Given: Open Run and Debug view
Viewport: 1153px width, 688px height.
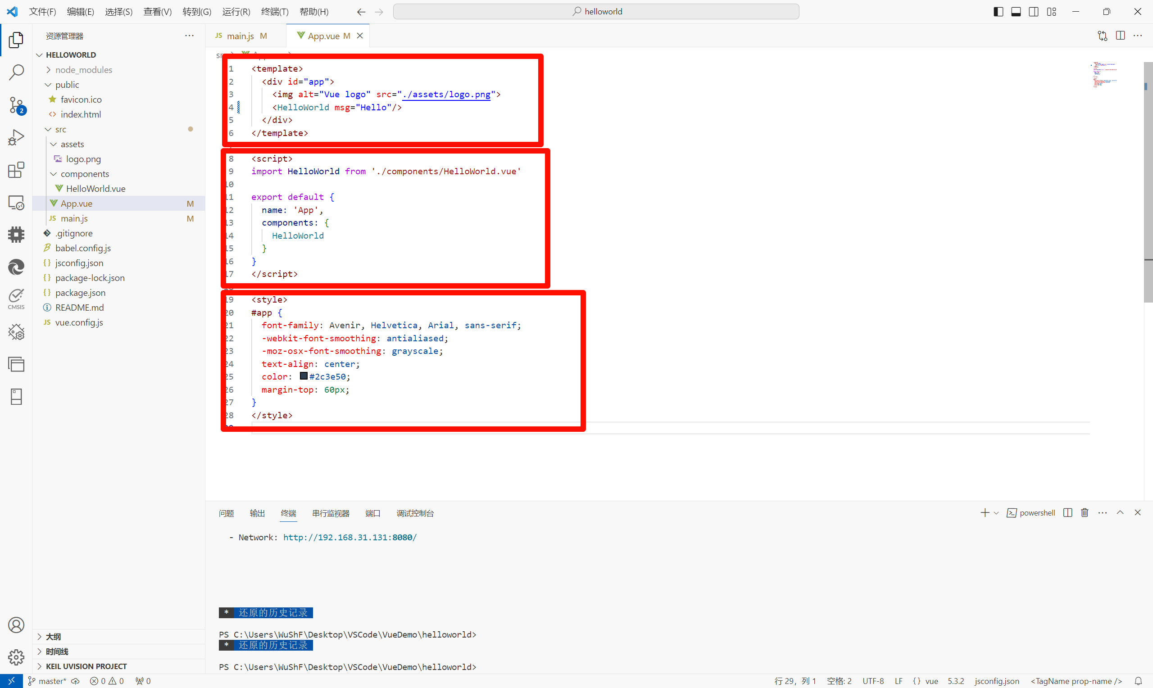Looking at the screenshot, I should coord(16,137).
